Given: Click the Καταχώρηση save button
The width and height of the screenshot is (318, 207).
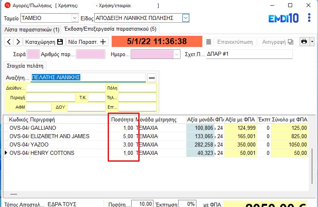Looking at the screenshot, I should pyautogui.click(x=44, y=42).
